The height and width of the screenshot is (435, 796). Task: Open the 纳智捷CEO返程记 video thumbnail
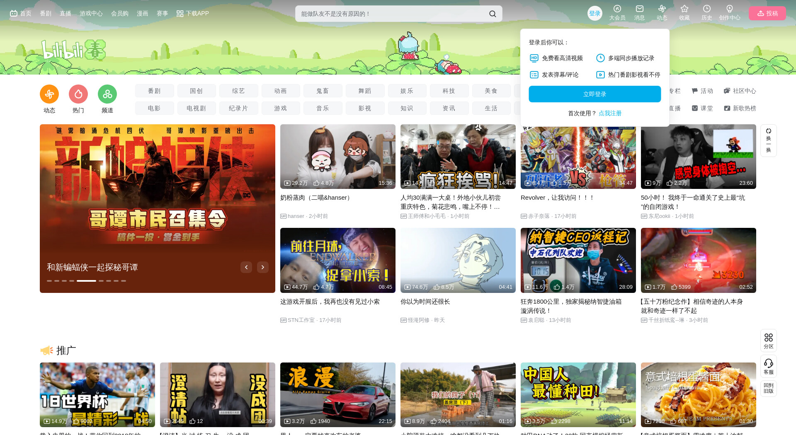(x=578, y=260)
